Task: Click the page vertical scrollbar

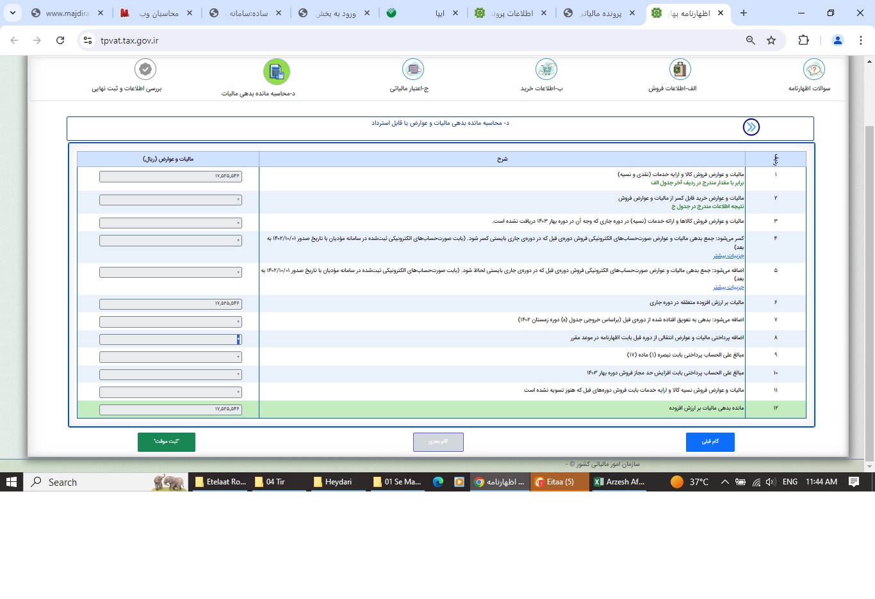Action: [x=869, y=256]
